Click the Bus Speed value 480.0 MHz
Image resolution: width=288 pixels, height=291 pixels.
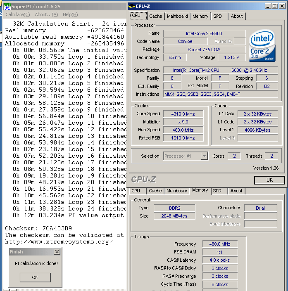(183, 130)
